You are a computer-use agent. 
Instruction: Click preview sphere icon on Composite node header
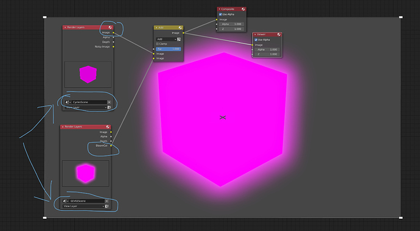243,9
